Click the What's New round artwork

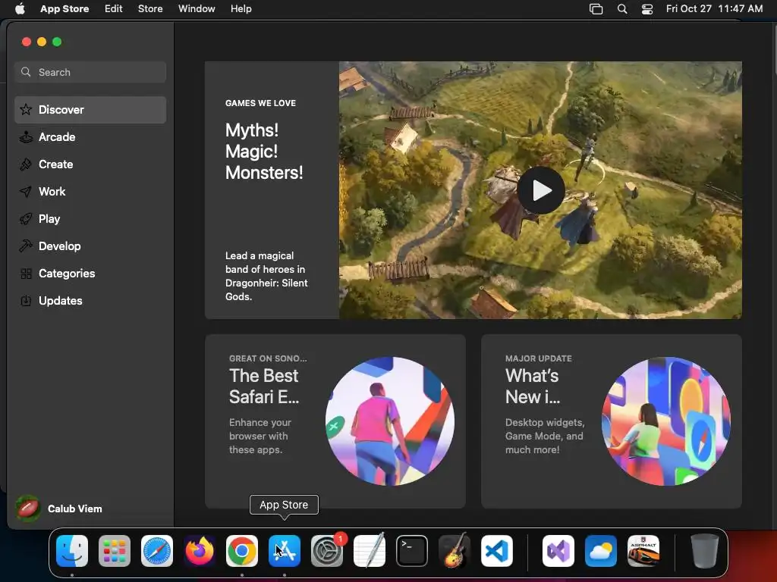666,421
